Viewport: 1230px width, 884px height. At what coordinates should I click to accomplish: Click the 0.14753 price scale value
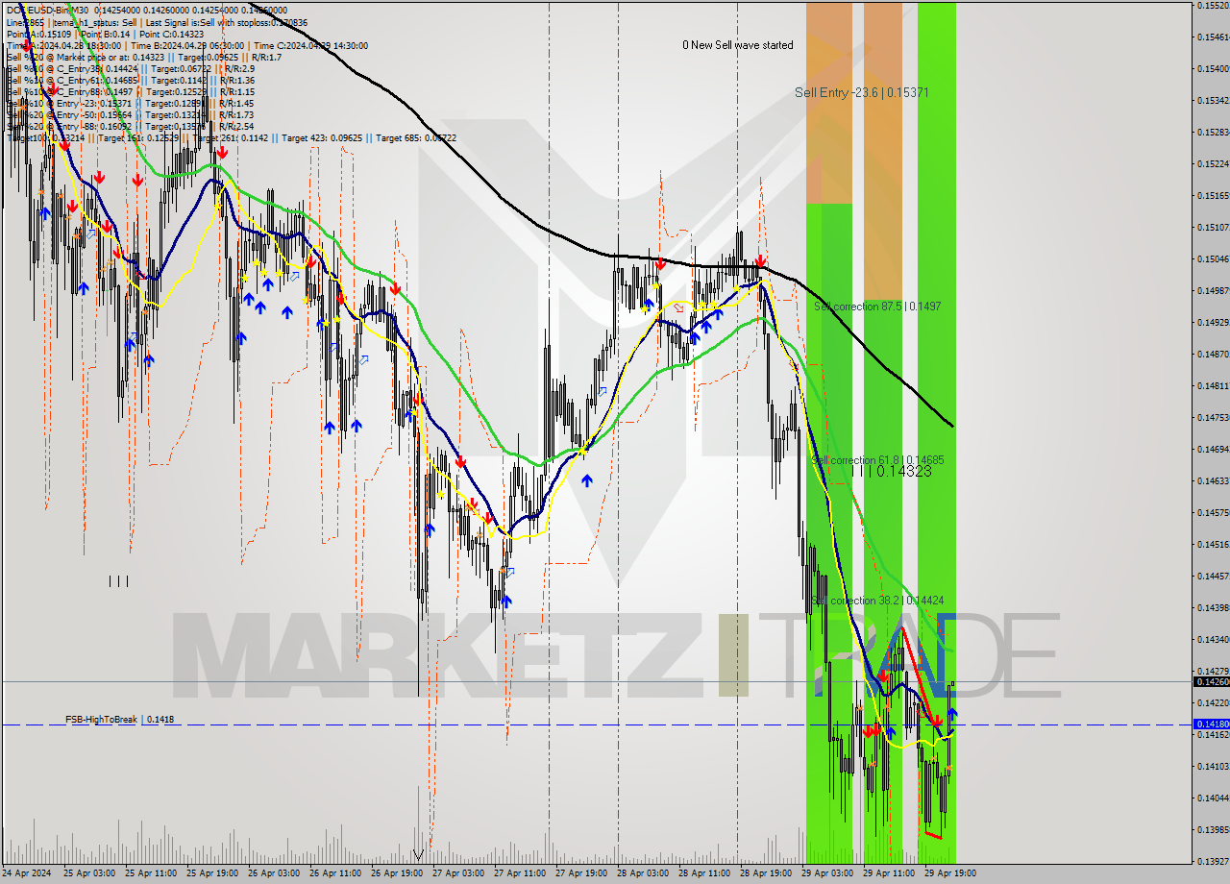coord(1212,417)
